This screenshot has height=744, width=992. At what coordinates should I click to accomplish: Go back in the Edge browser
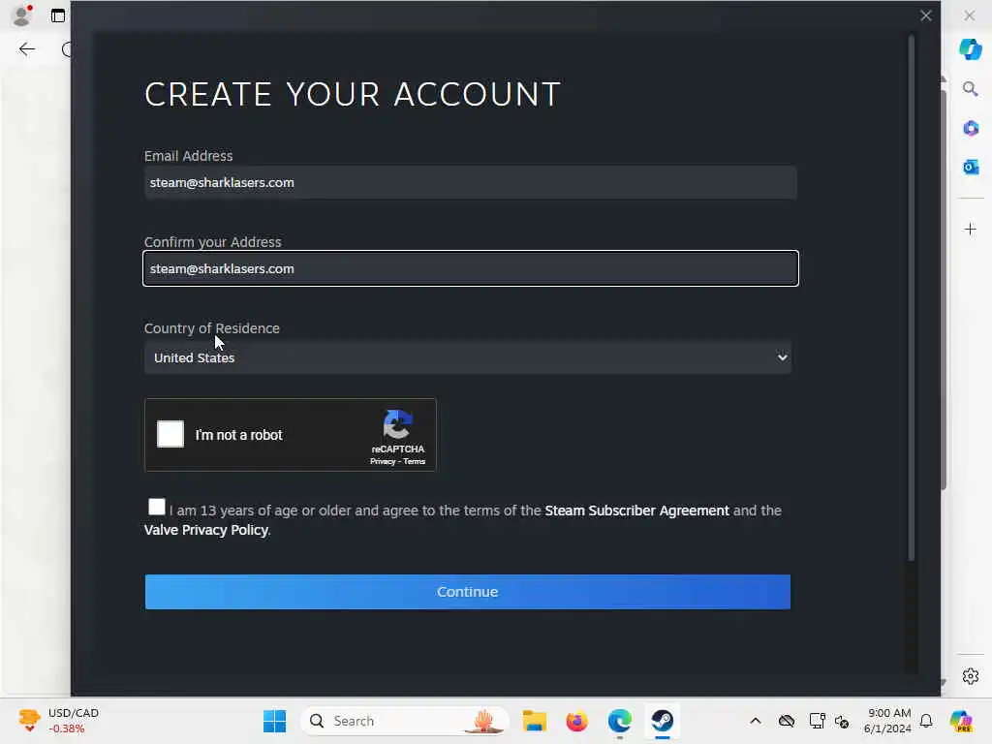point(26,49)
